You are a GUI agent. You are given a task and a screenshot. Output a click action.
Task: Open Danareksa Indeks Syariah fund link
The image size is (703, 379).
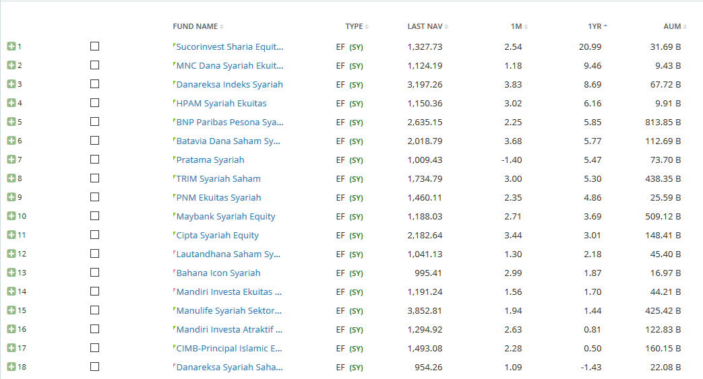coord(229,85)
